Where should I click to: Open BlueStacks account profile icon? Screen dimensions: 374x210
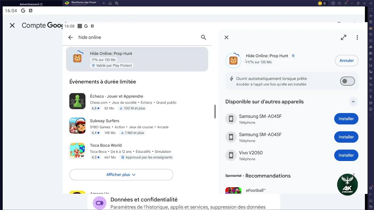(333, 3)
